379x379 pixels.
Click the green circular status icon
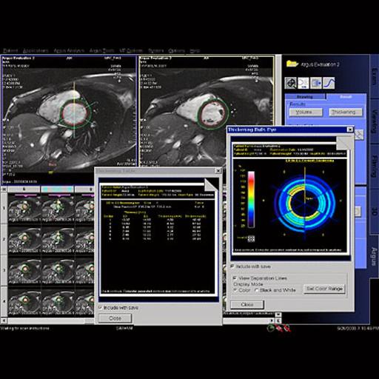pos(271,328)
